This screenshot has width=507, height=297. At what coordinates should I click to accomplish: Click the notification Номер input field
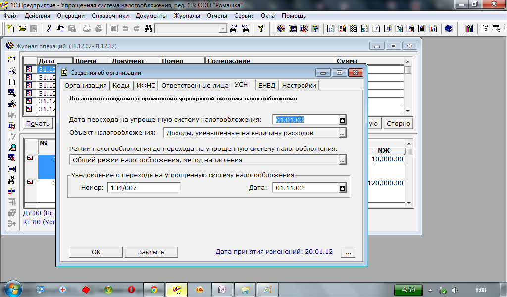pyautogui.click(x=143, y=188)
